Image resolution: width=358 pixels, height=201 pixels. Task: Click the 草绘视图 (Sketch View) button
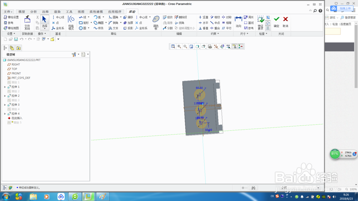tap(11, 28)
